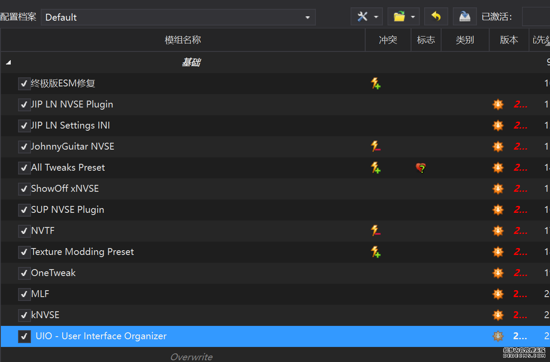Click red-minus conflict icon on NVTF row
550x362 pixels.
[376, 231]
